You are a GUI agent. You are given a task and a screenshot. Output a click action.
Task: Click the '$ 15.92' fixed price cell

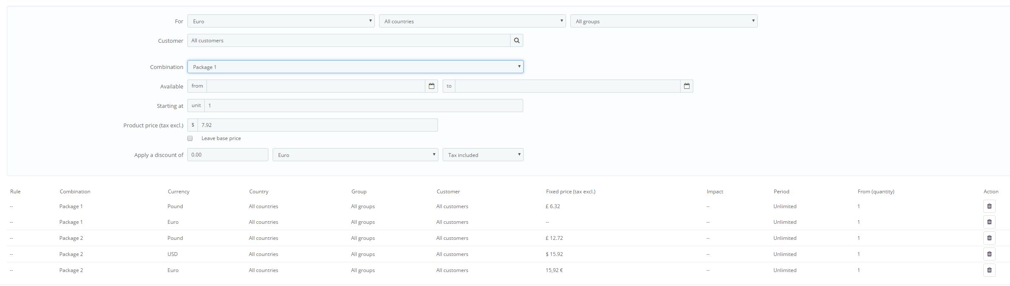pyautogui.click(x=554, y=254)
